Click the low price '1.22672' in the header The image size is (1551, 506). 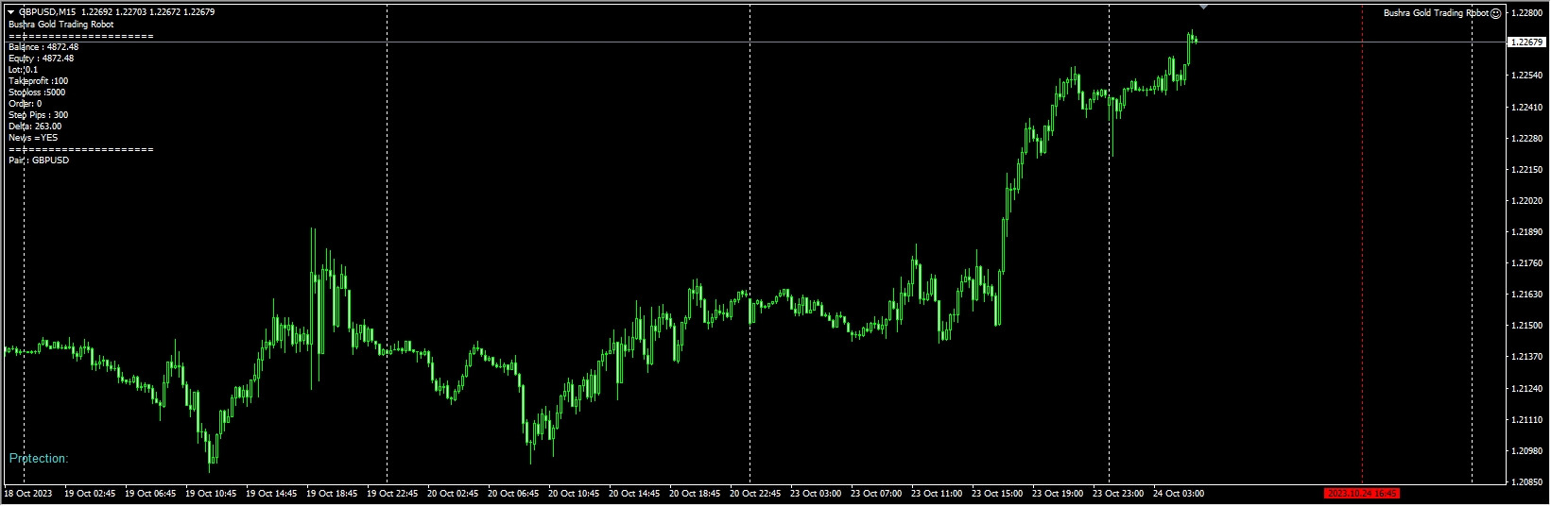click(x=165, y=12)
